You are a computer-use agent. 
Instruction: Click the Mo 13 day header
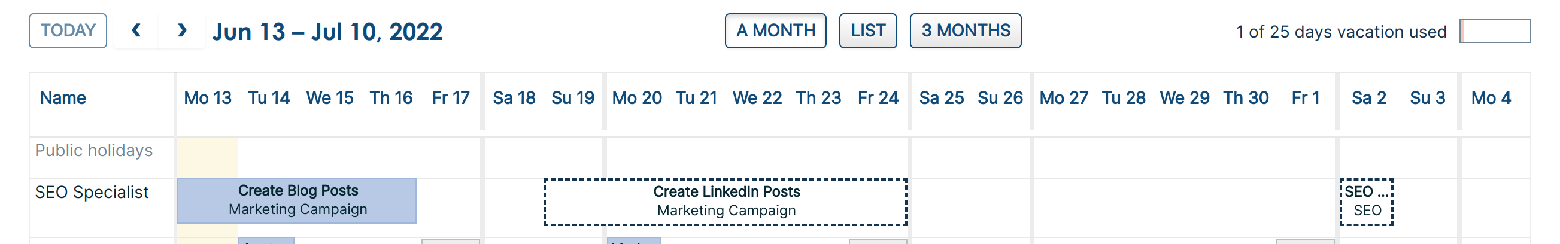click(x=208, y=98)
